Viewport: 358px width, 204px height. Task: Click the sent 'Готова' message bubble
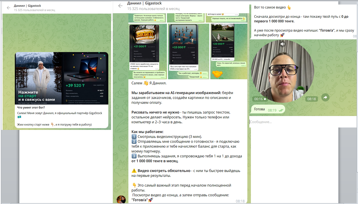[268, 109]
